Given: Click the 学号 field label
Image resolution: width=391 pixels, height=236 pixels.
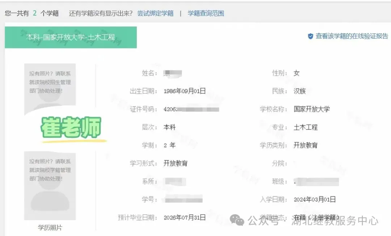Looking at the screenshot, I should pyautogui.click(x=150, y=199).
